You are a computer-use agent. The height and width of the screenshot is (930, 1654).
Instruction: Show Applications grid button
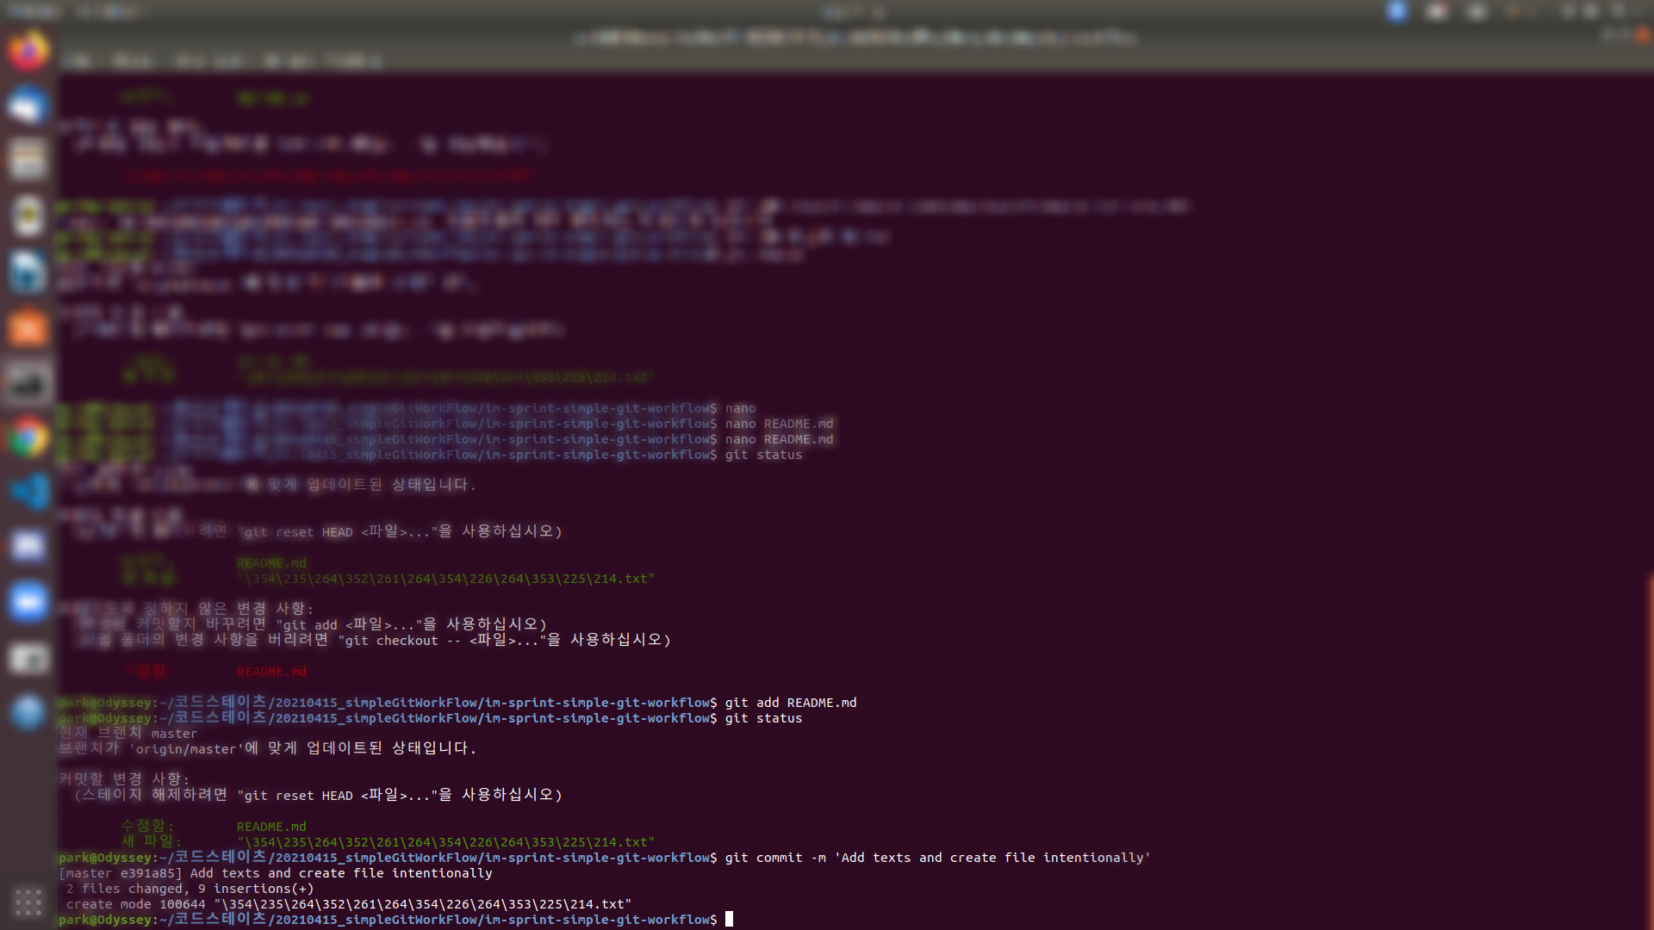tap(28, 902)
